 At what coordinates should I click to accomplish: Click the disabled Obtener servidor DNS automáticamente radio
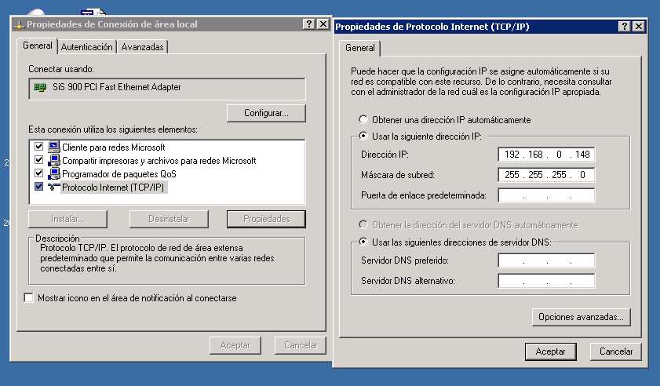click(363, 225)
